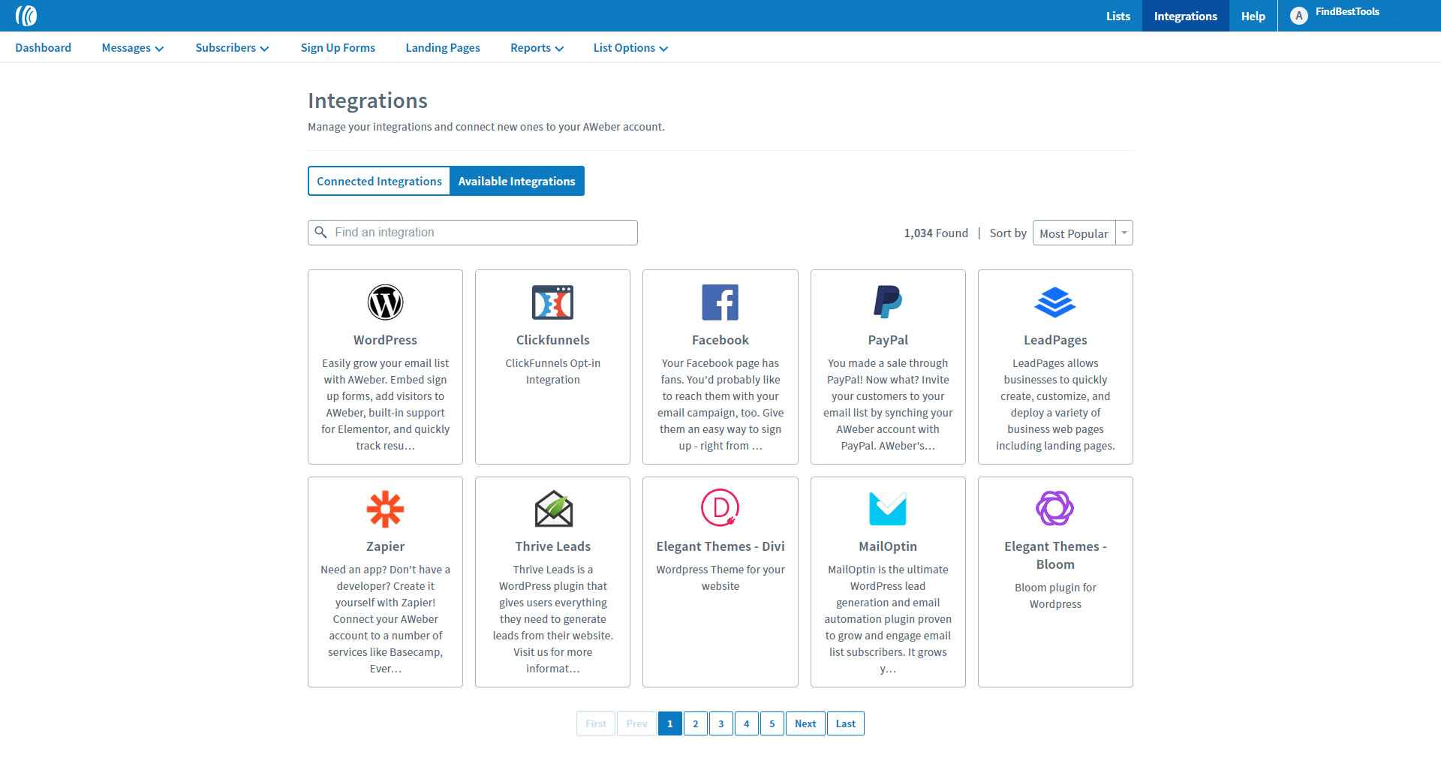This screenshot has height=764, width=1441.
Task: Switch to Connected Integrations tab
Action: tap(379, 181)
